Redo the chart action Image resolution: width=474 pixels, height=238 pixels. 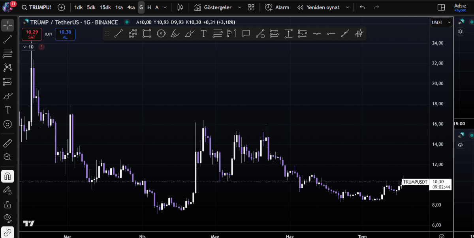click(376, 7)
